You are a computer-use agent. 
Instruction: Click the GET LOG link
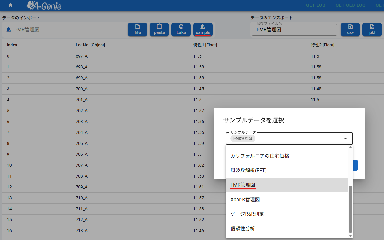tap(316, 5)
